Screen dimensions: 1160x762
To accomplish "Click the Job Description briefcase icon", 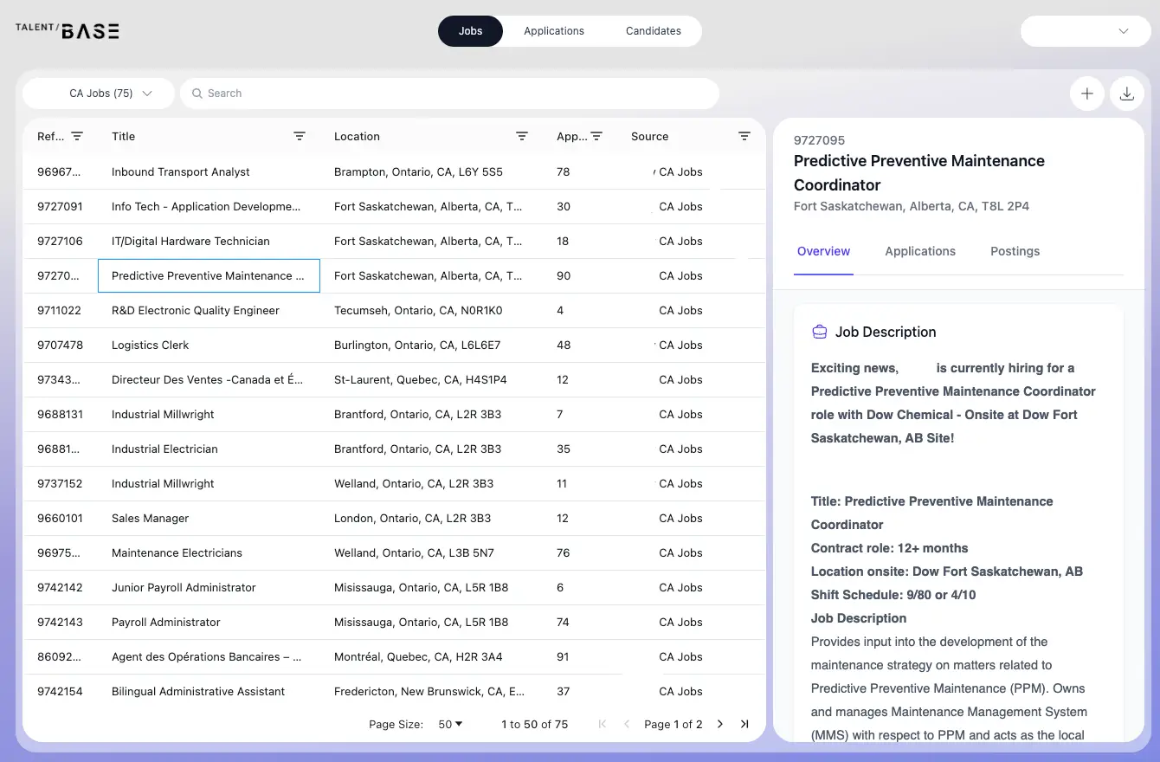I will [x=819, y=332].
